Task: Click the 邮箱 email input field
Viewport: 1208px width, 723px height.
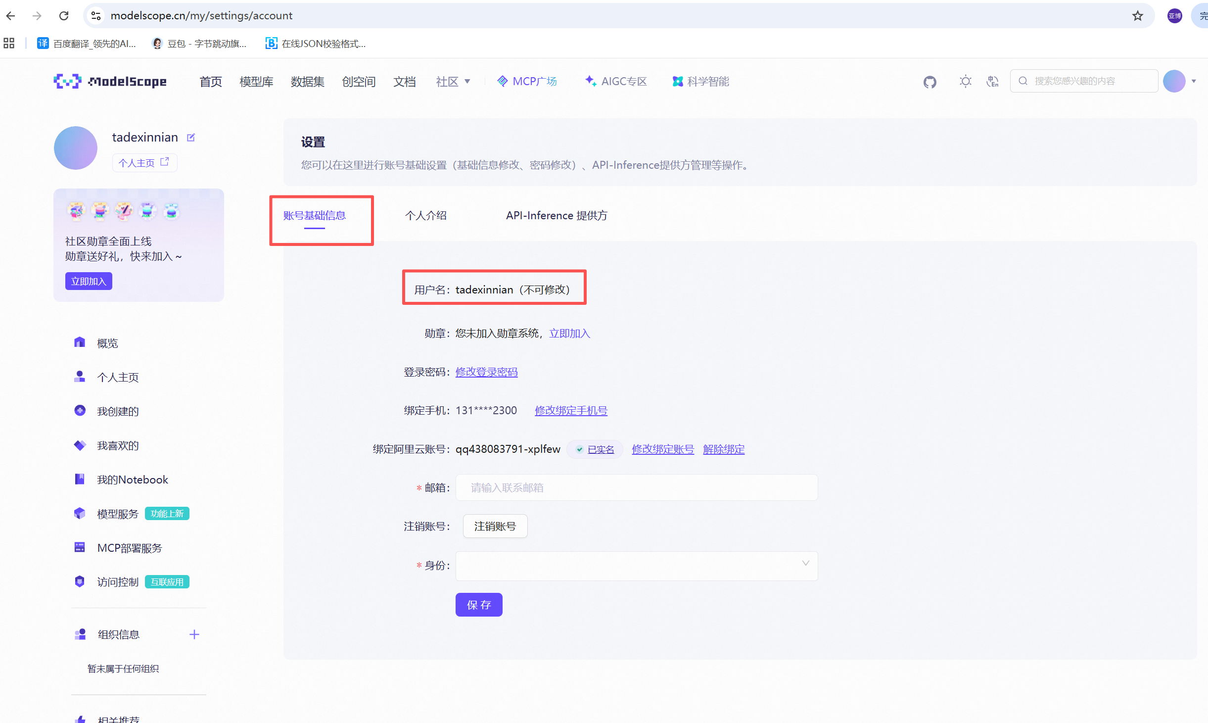Action: [x=636, y=487]
